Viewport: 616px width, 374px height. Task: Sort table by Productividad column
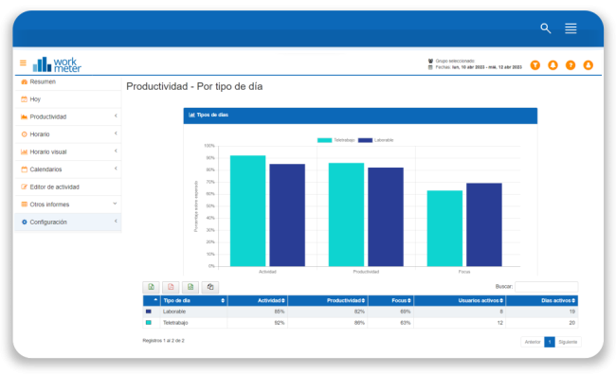click(328, 300)
